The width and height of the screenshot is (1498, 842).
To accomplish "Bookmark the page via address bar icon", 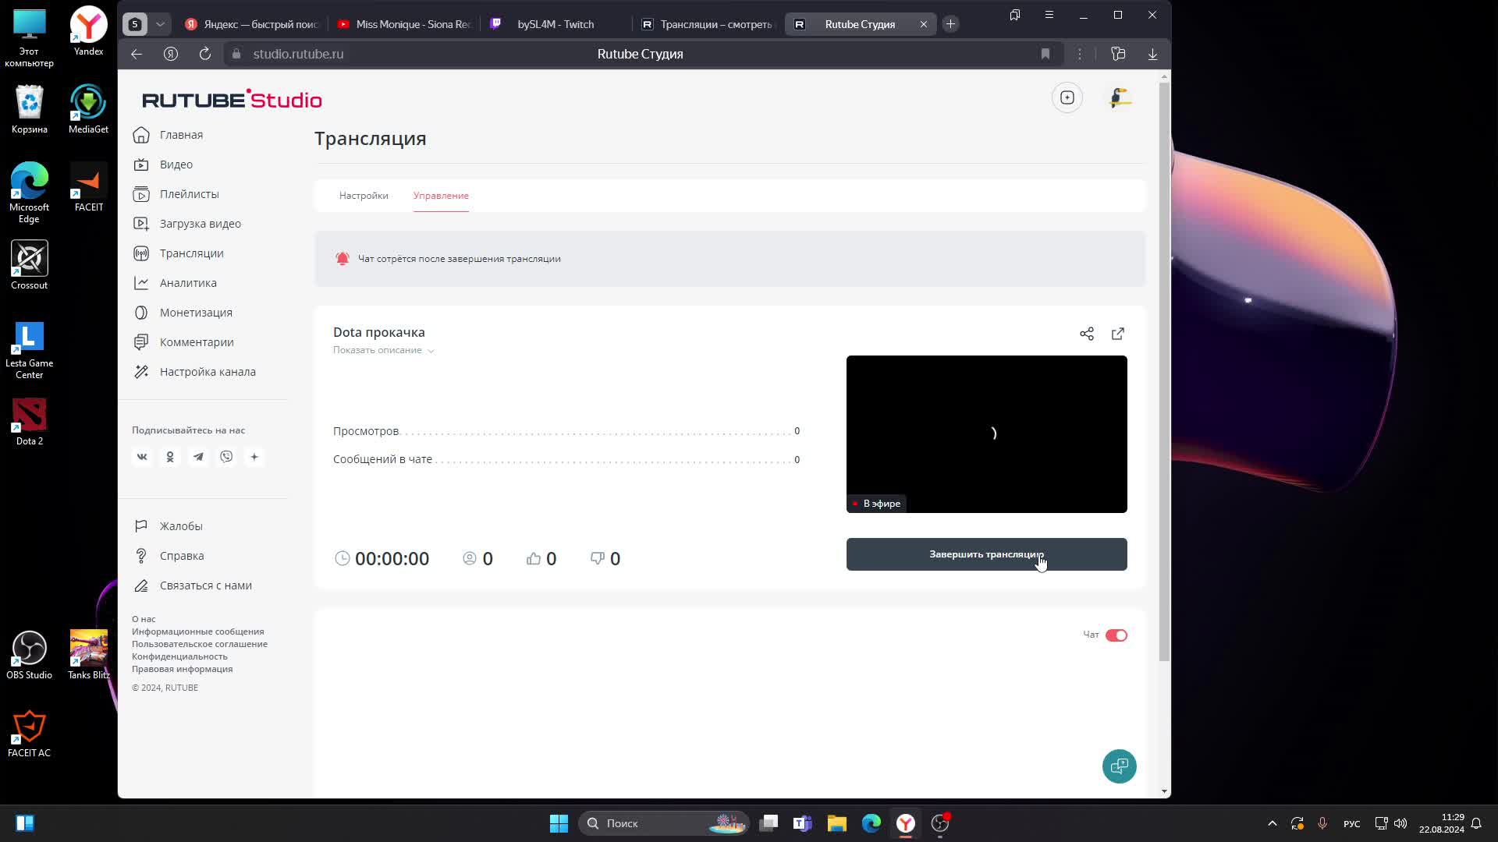I will coord(1045,54).
